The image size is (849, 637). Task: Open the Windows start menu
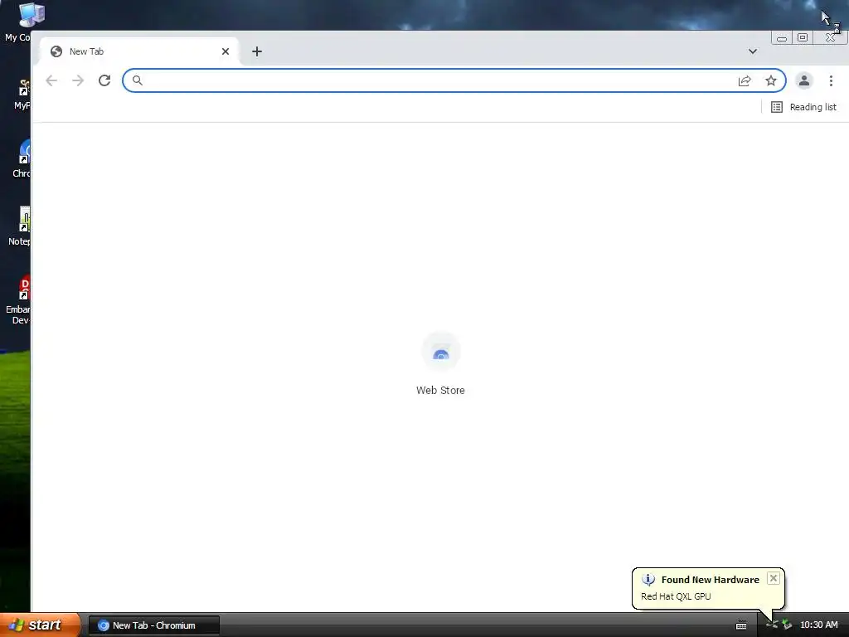pyautogui.click(x=40, y=625)
